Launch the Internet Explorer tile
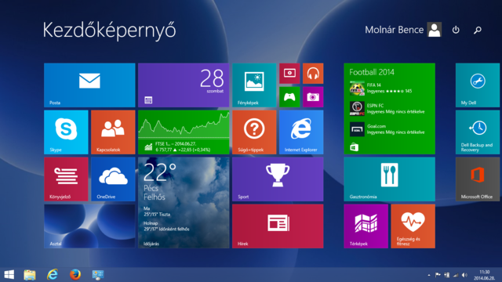This screenshot has height=282, width=502. (301, 132)
